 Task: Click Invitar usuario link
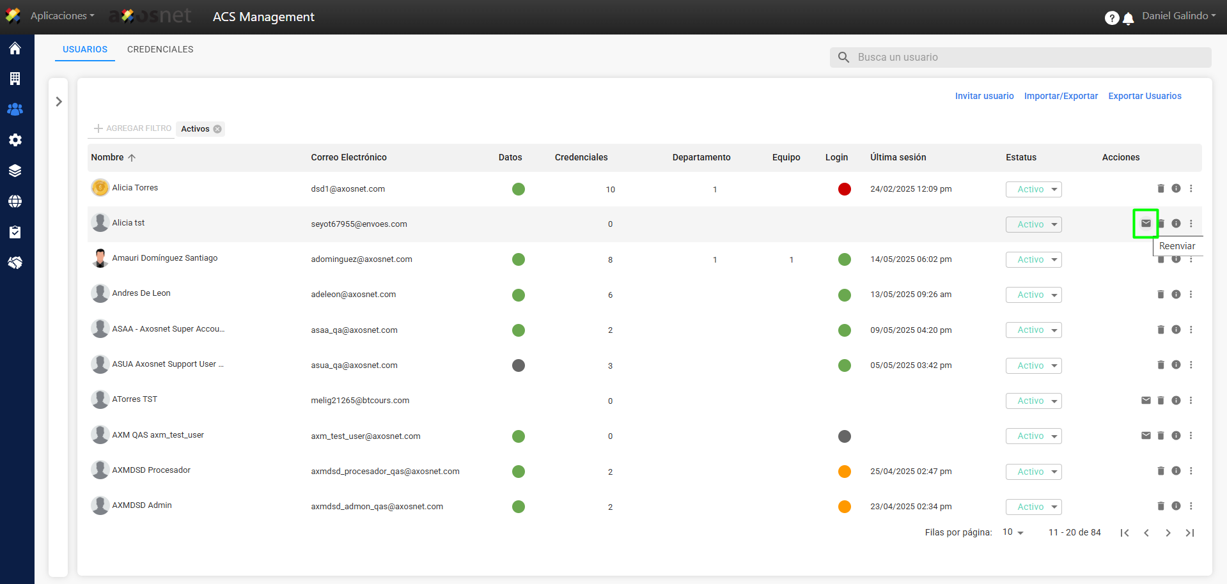pos(984,96)
